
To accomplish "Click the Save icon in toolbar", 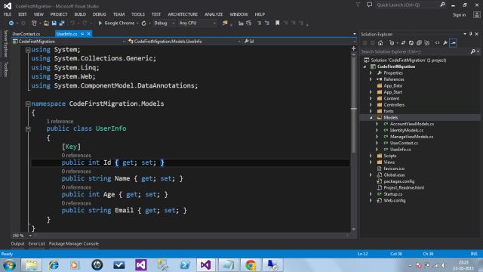I will 54,23.
